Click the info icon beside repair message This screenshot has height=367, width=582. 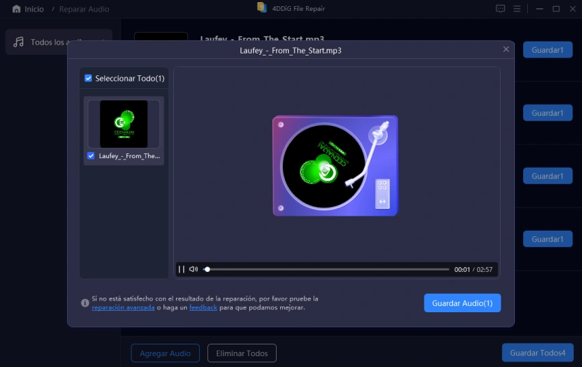click(x=85, y=303)
